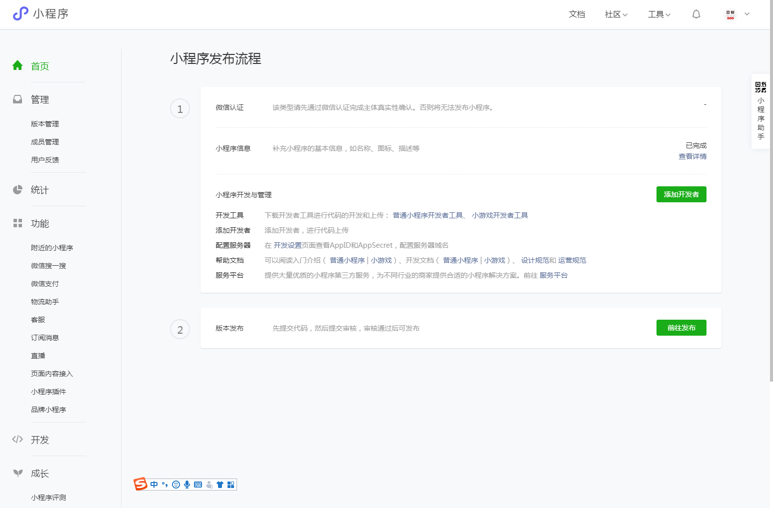Click the IME voice microphone icon
773x508 pixels.
(x=187, y=485)
